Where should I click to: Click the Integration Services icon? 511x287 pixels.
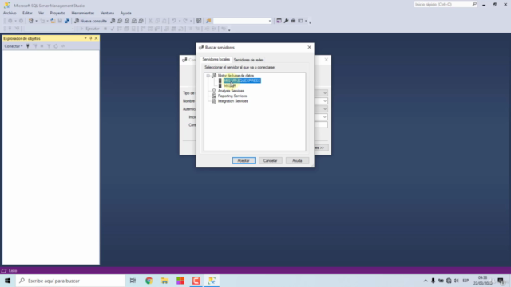(214, 101)
